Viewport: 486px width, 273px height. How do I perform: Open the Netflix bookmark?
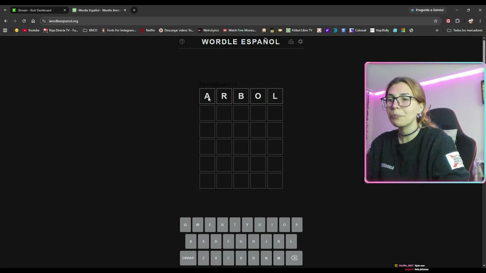tap(148, 30)
